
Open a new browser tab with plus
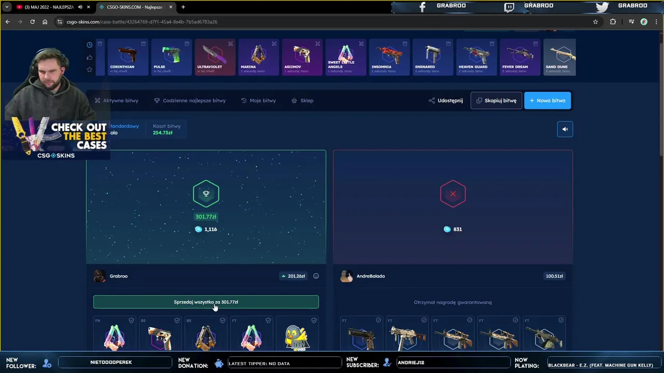[x=183, y=7]
